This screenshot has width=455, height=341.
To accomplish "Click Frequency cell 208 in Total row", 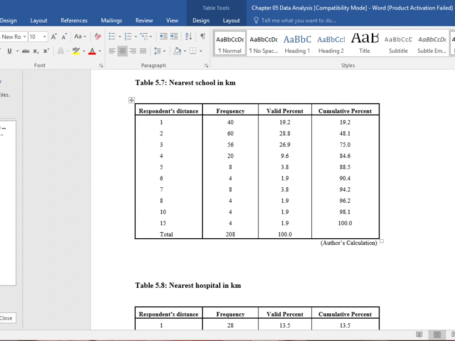I will [230, 234].
